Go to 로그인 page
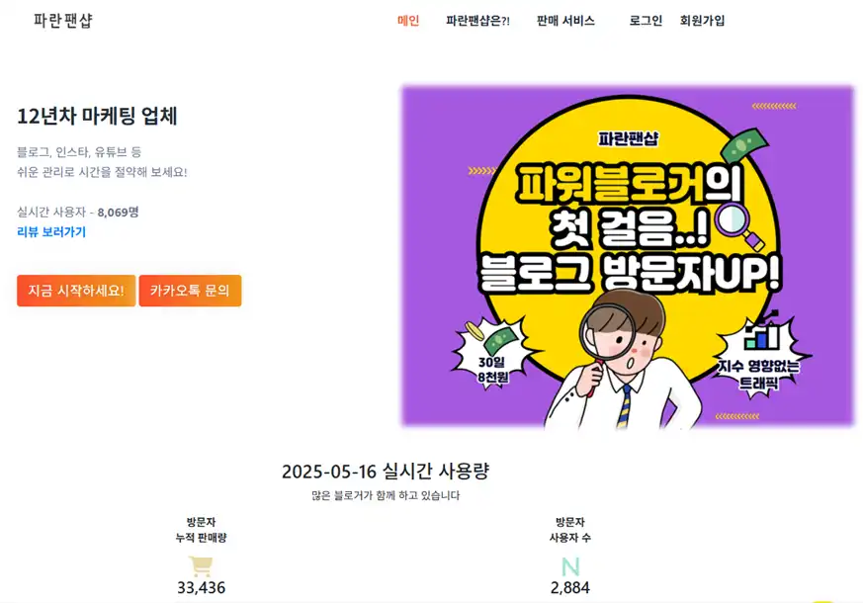This screenshot has height=603, width=863. tap(646, 21)
